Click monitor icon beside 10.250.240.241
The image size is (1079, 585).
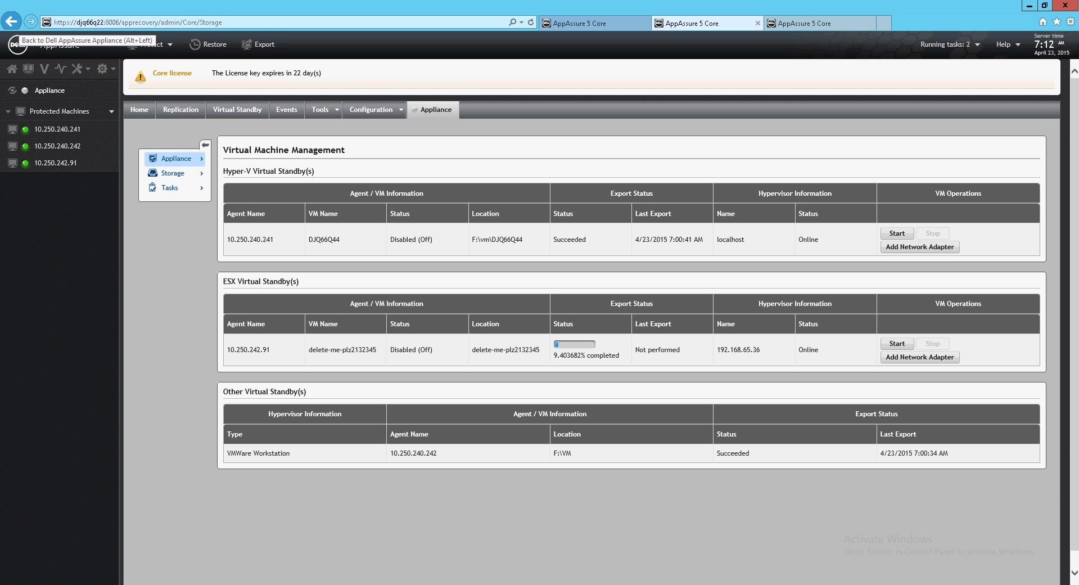coord(12,129)
